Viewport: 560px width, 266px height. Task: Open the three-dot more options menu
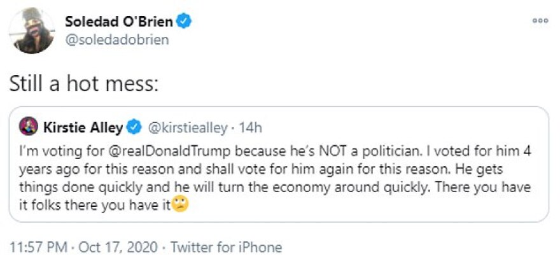tap(540, 20)
